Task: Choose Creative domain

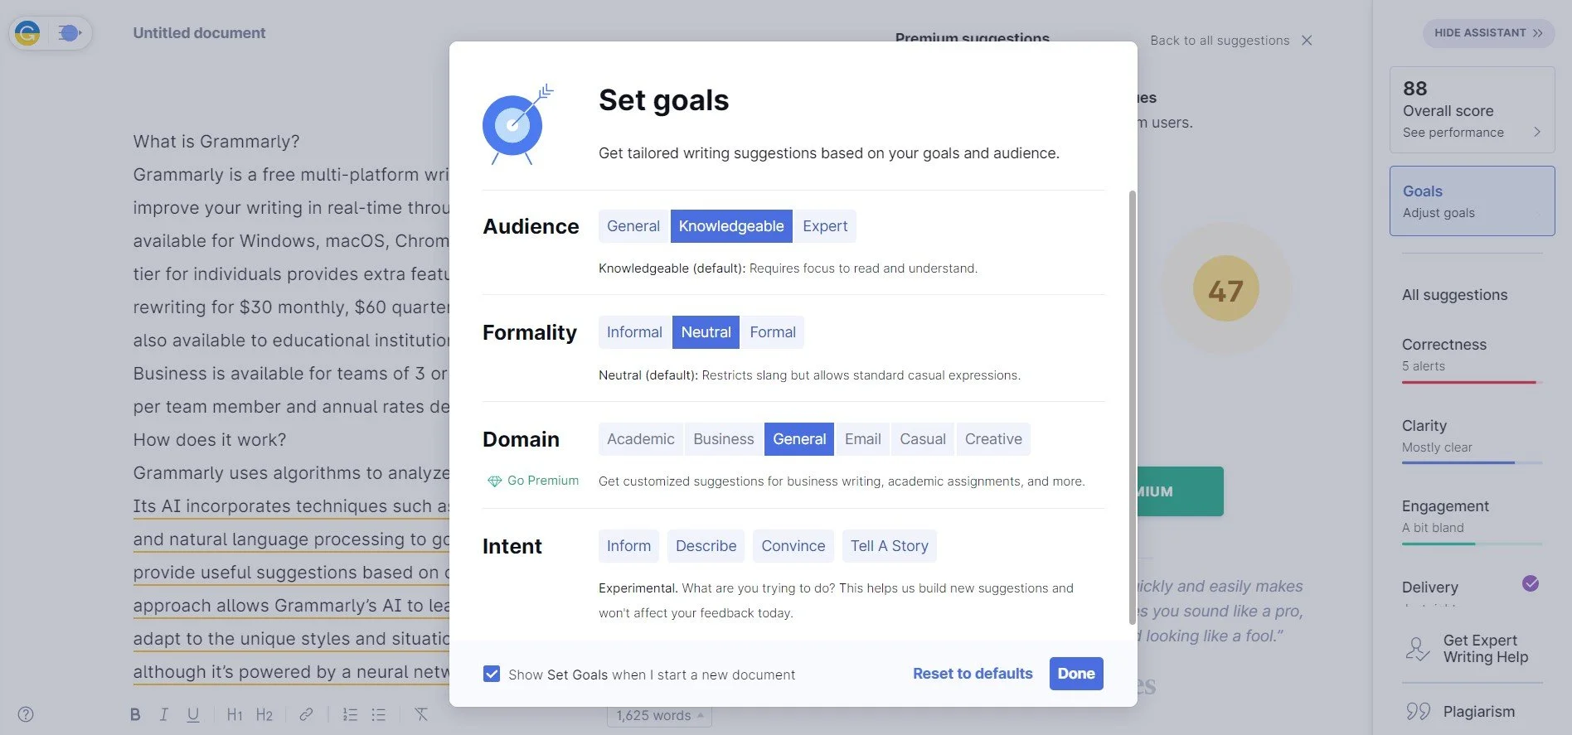Action: [993, 439]
